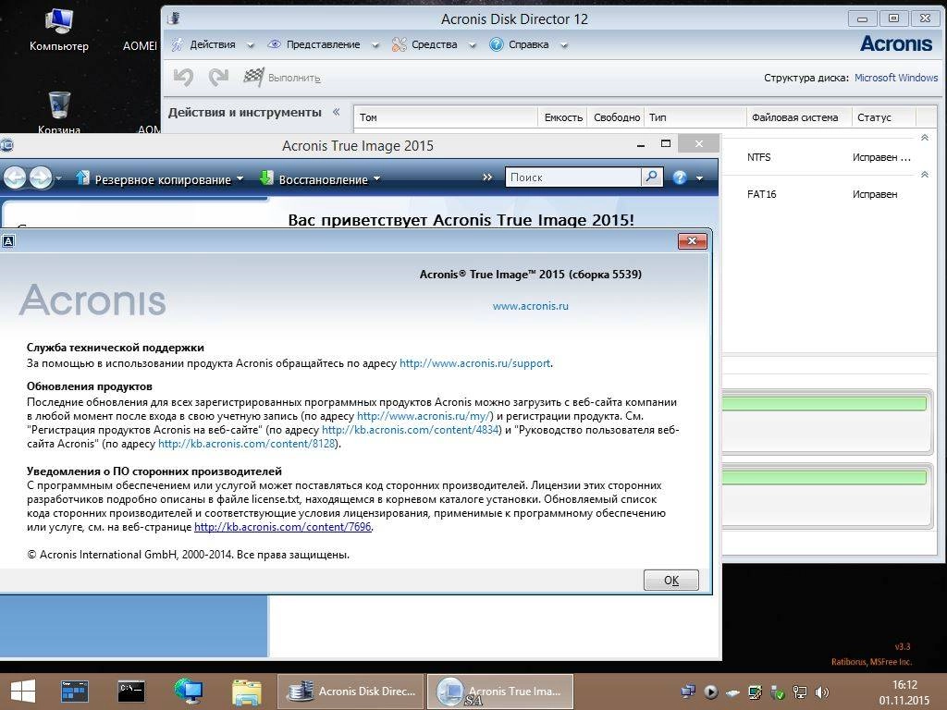Click the blue help question mark icon
947x710 pixels.
680,177
